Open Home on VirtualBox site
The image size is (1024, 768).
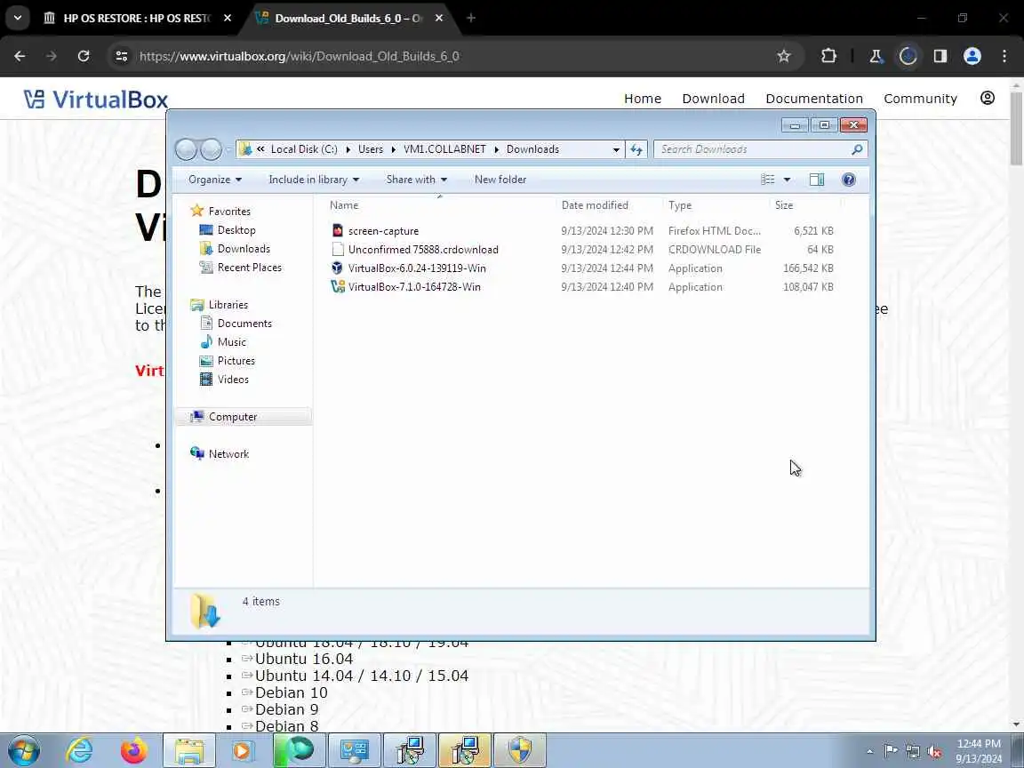click(x=643, y=99)
